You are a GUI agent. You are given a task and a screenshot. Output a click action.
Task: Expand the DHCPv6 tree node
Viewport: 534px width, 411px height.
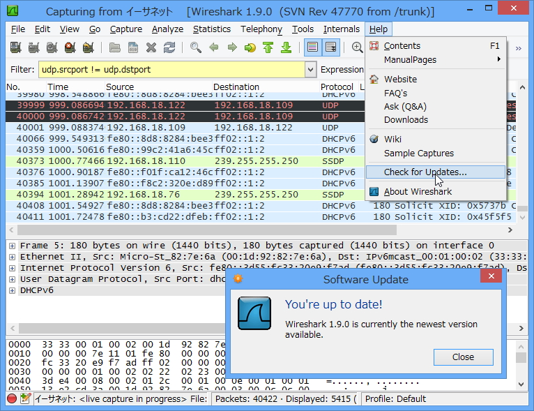pos(12,291)
